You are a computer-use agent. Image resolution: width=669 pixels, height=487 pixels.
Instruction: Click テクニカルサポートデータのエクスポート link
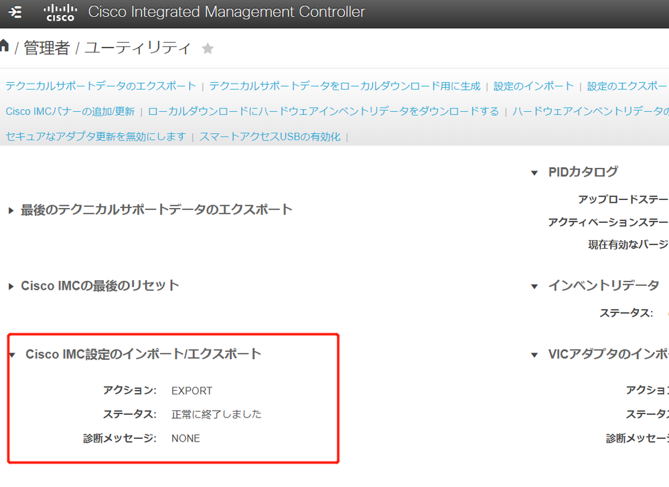point(100,86)
